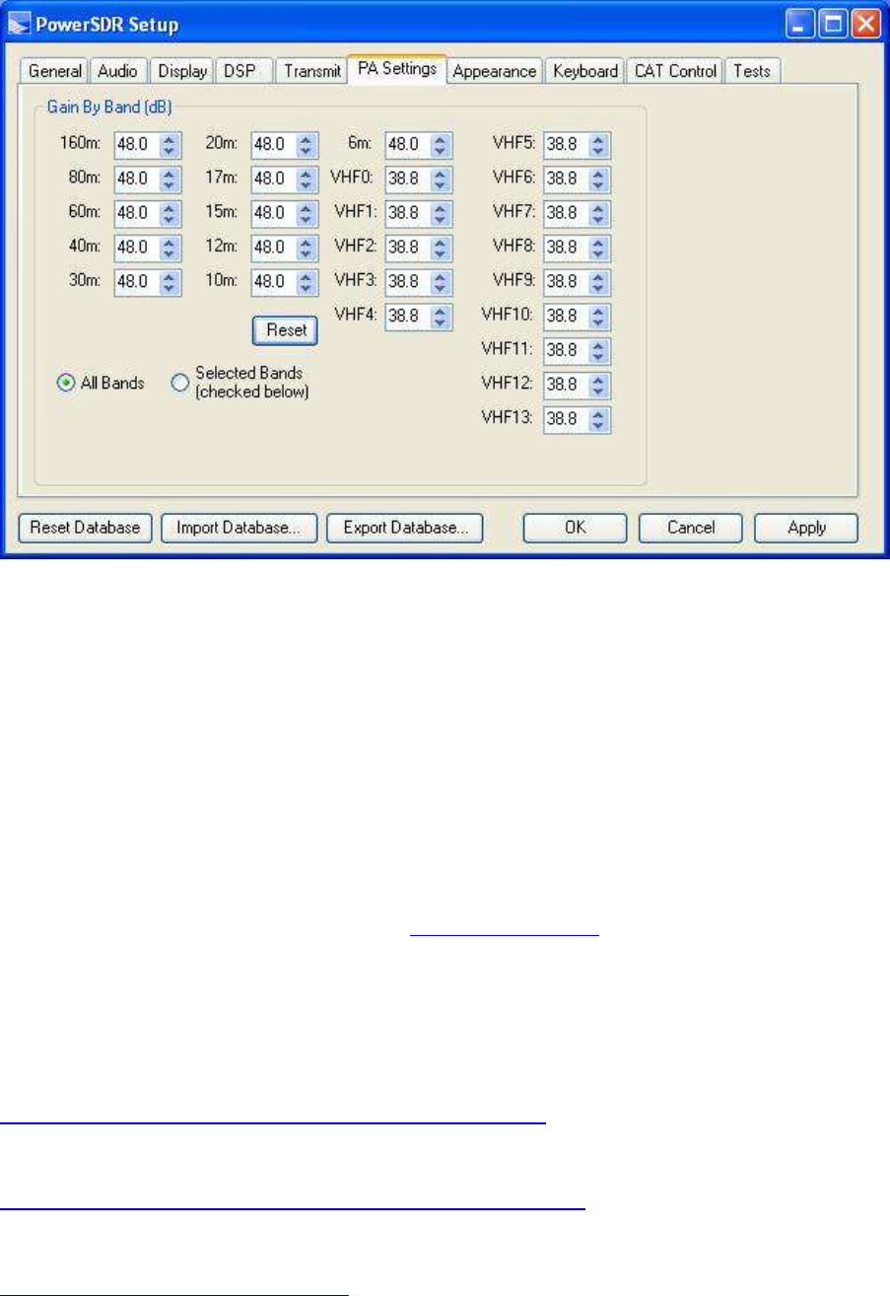The width and height of the screenshot is (890, 1296).
Task: Click the VHF6 gain value field
Action: point(566,180)
